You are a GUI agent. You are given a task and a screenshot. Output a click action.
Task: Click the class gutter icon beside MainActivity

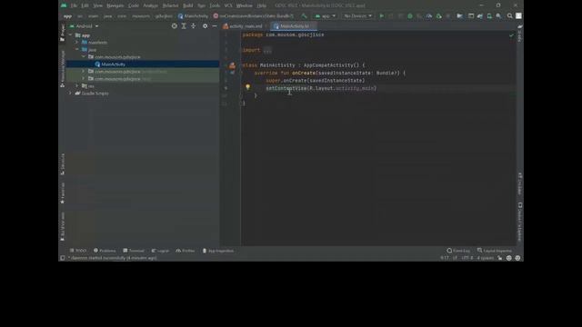pos(232,65)
